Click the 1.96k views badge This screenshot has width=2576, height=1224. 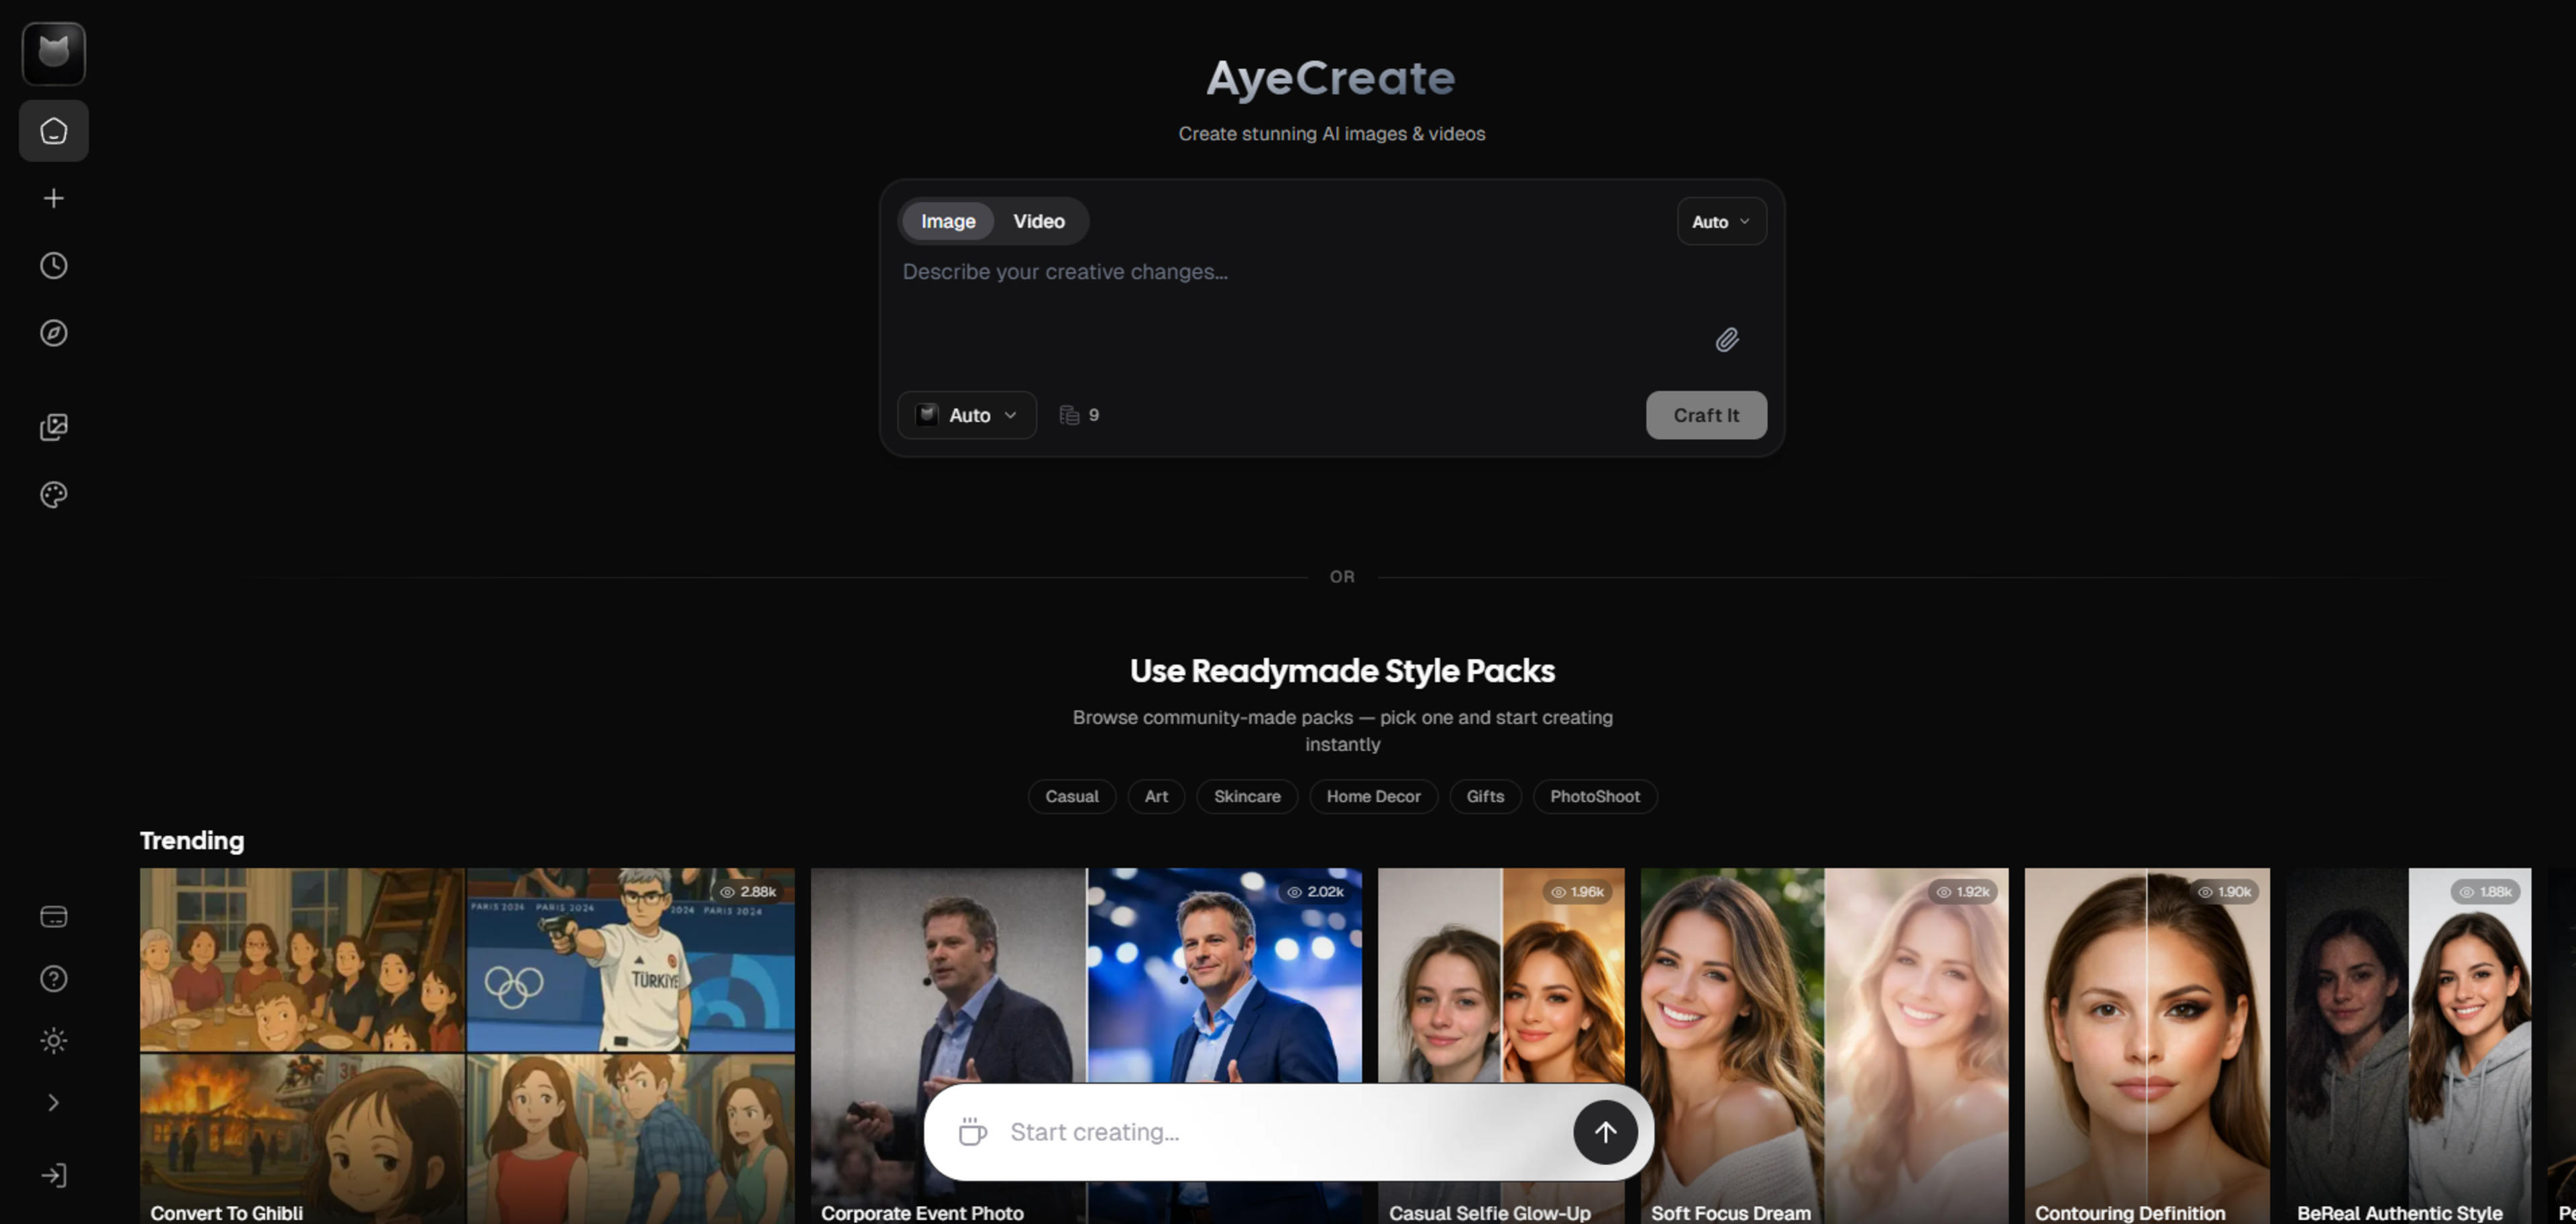point(1577,892)
